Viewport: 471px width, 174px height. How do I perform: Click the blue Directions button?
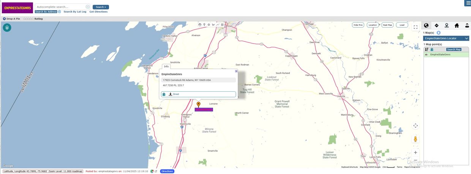167,171
